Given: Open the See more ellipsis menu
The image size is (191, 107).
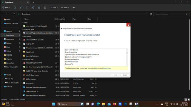Looking at the screenshot, I should [74, 7].
